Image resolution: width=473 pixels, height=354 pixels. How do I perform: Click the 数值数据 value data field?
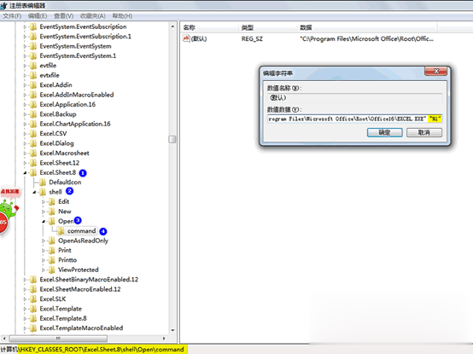(x=355, y=119)
